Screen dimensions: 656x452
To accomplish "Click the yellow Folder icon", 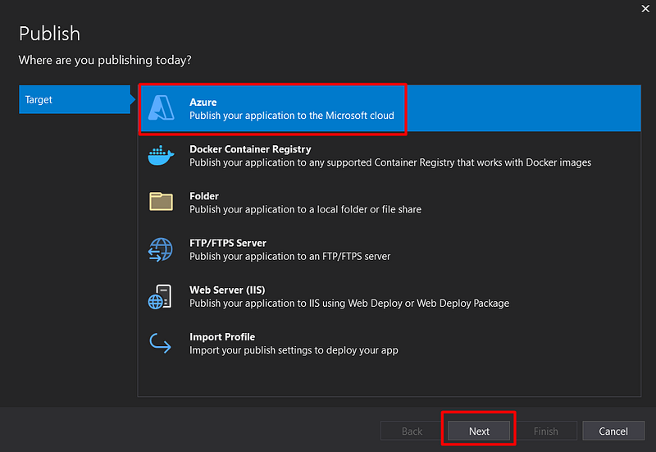I will pyautogui.click(x=161, y=201).
